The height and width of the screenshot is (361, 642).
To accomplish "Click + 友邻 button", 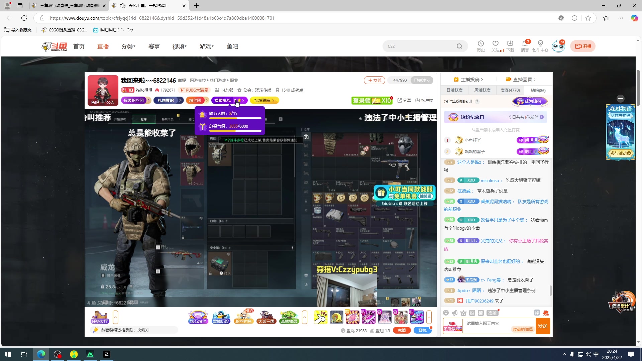I will [x=374, y=80].
